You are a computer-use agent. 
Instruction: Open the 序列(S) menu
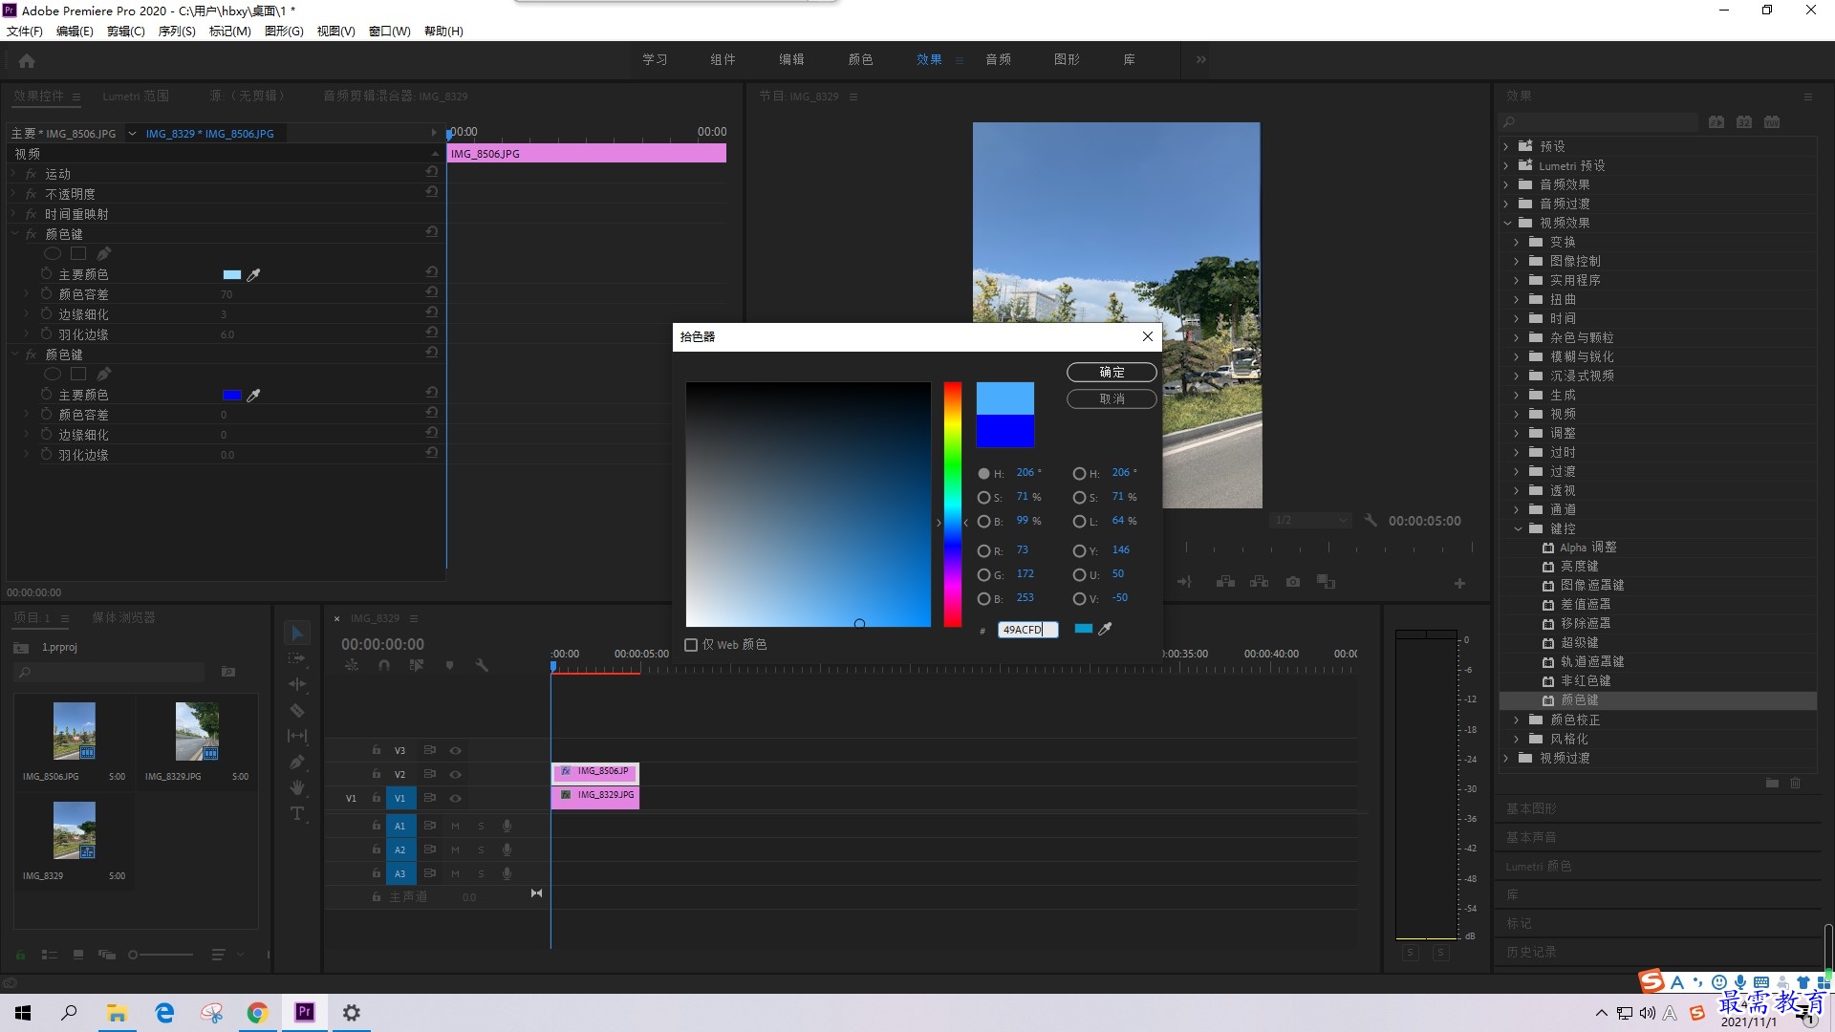tap(177, 31)
